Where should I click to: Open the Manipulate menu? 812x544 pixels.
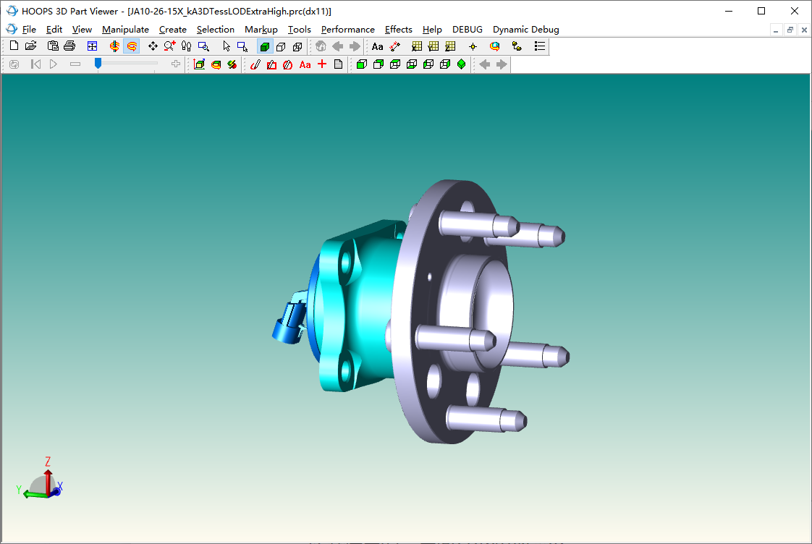125,30
